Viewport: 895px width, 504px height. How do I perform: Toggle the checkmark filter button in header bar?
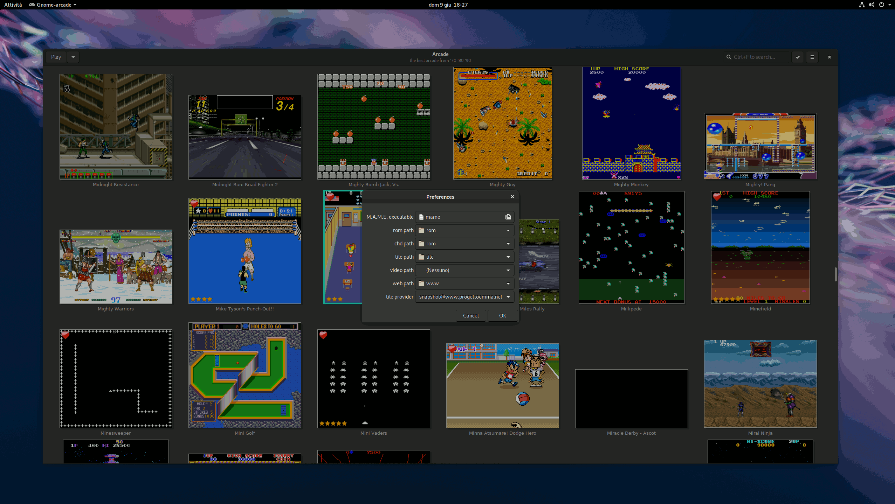(798, 57)
